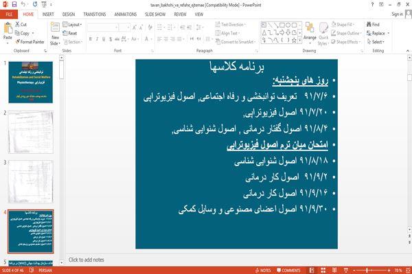The width and height of the screenshot is (412, 274).
Task: Expand Shape Outline dropdown
Action: point(346,33)
